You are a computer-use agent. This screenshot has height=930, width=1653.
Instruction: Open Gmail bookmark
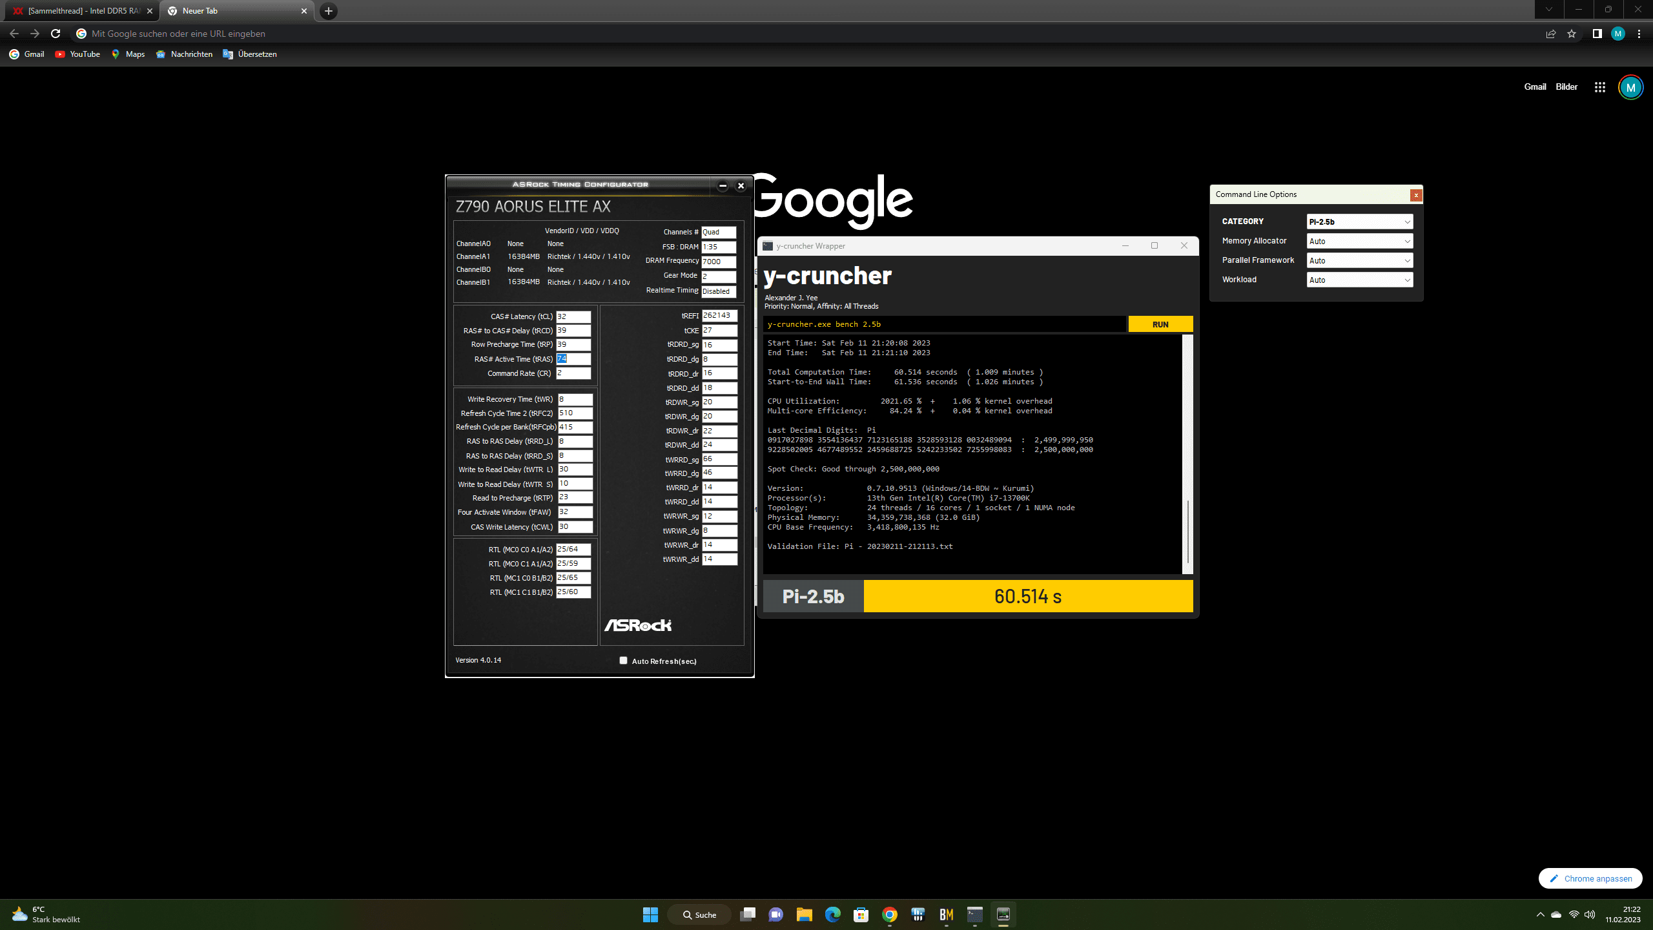coord(26,54)
